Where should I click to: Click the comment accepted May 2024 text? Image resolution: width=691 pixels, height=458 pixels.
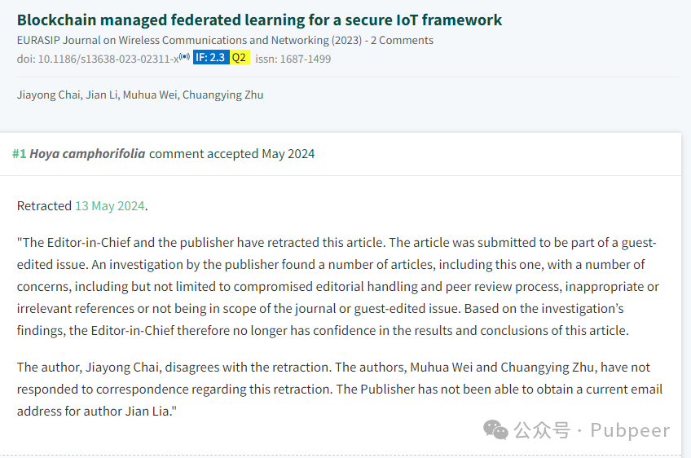point(231,154)
